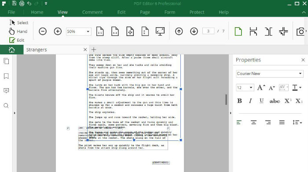Activate the Edit tool in the ribbon
The image size is (308, 172).
pos(17,40)
